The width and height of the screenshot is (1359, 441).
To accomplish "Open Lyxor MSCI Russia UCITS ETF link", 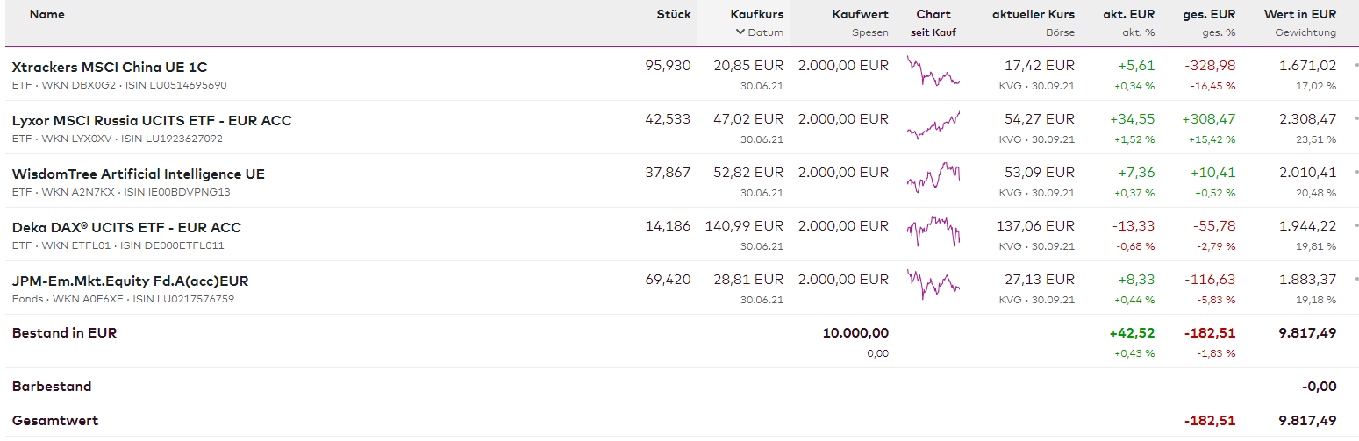I will coord(152,120).
